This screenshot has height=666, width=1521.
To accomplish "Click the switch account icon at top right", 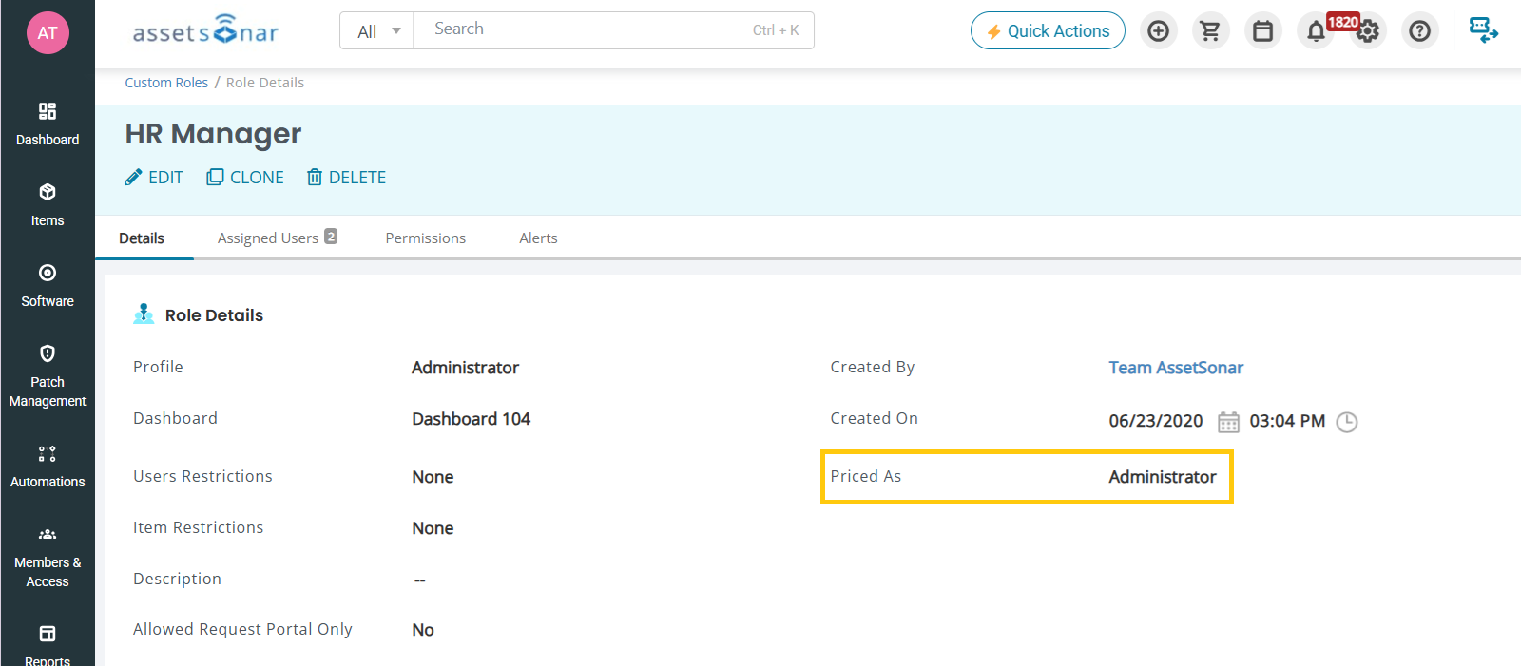I will tap(1483, 30).
